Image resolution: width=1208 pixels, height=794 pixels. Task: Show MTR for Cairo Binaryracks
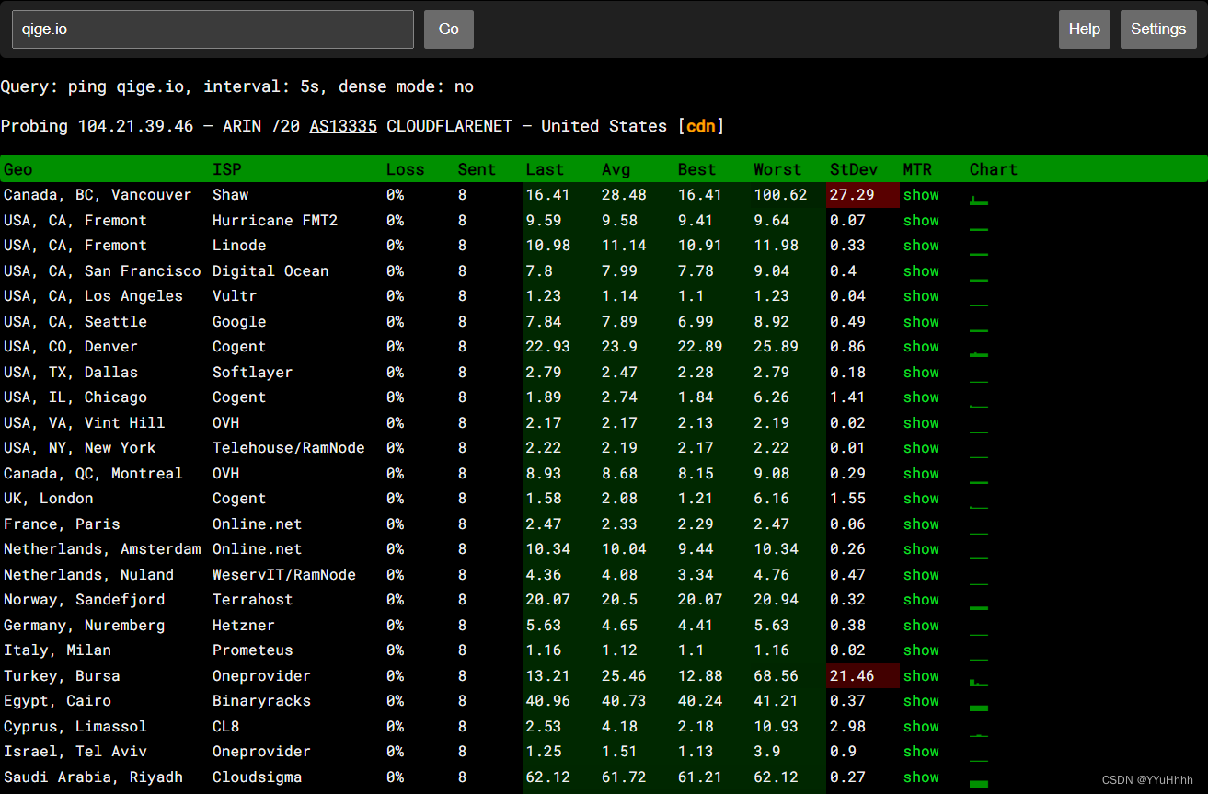tap(921, 701)
